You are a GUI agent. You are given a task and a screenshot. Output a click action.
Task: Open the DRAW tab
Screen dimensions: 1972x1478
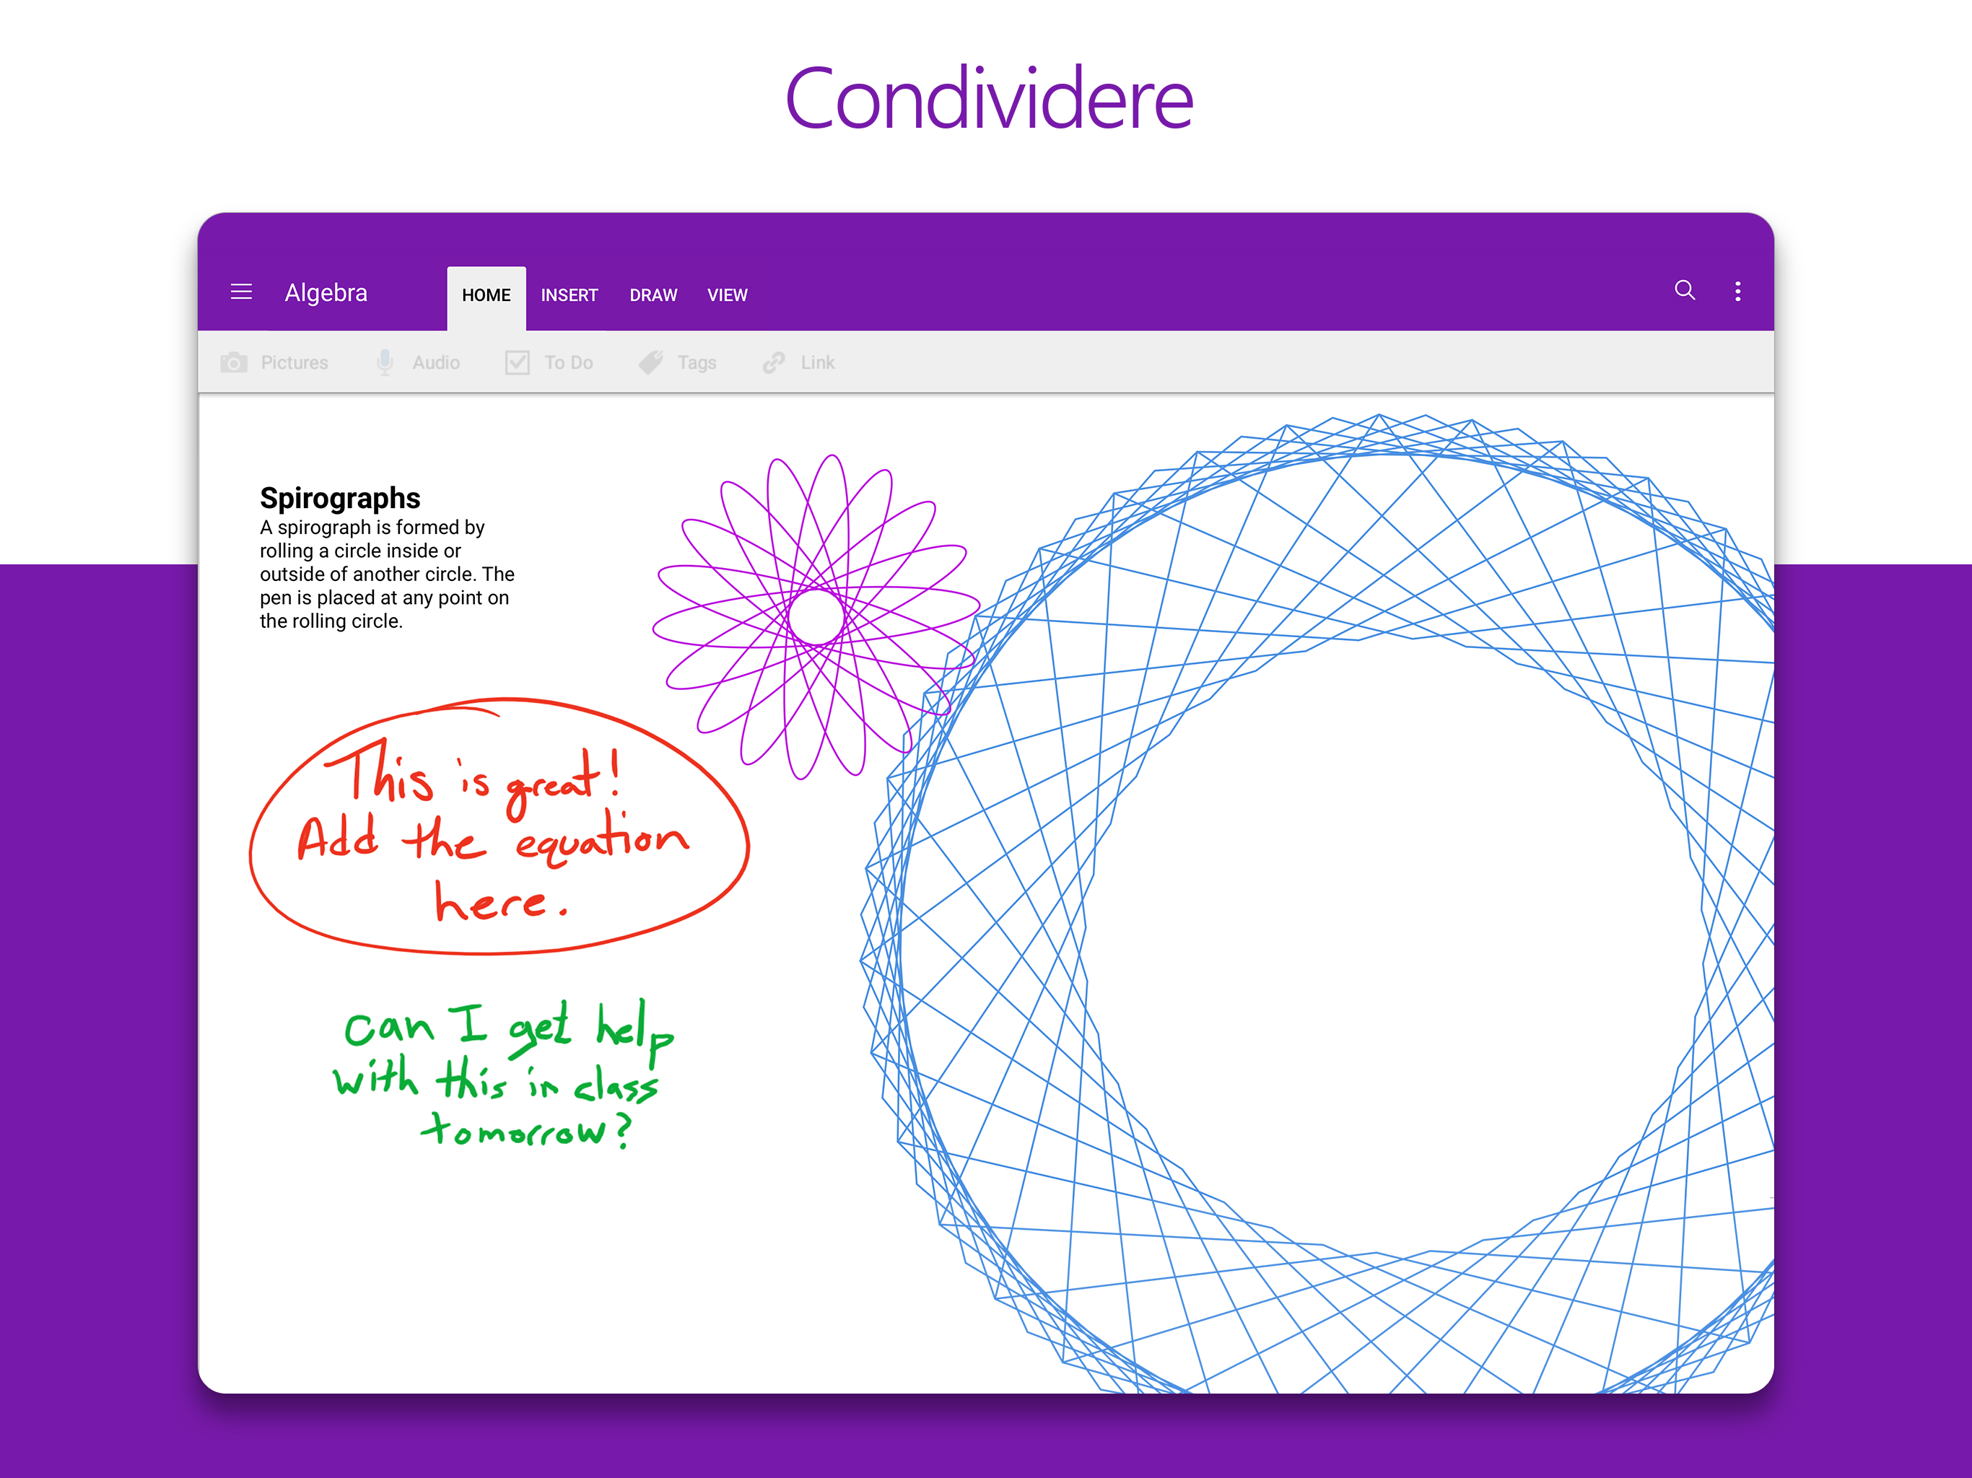(x=653, y=296)
